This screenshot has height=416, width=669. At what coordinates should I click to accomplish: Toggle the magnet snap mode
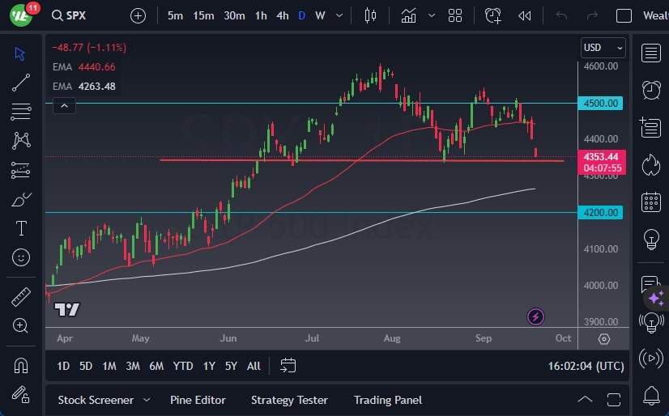tap(21, 365)
